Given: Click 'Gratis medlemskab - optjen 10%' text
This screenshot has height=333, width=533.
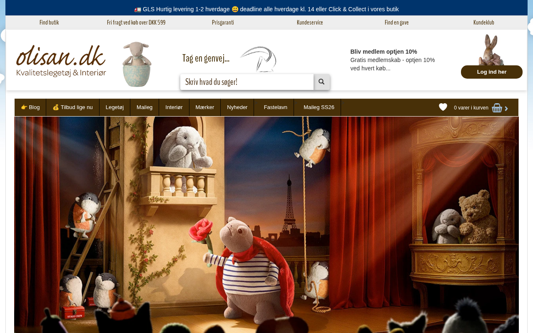Looking at the screenshot, I should 393,60.
